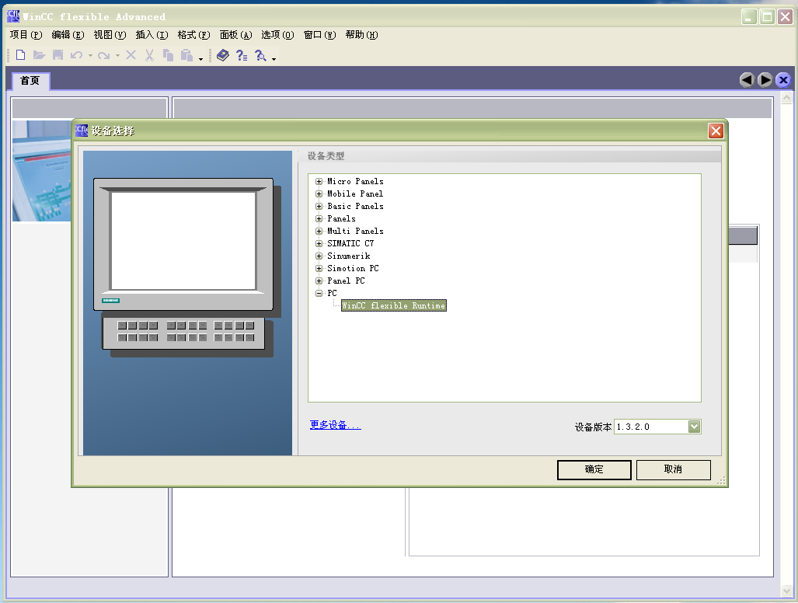Click the Redo arrow icon

tap(104, 55)
